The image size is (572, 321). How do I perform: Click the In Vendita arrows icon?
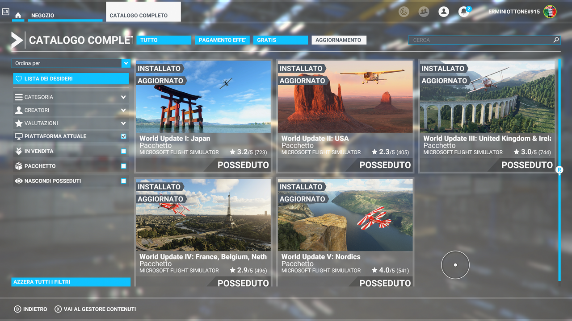point(19,151)
